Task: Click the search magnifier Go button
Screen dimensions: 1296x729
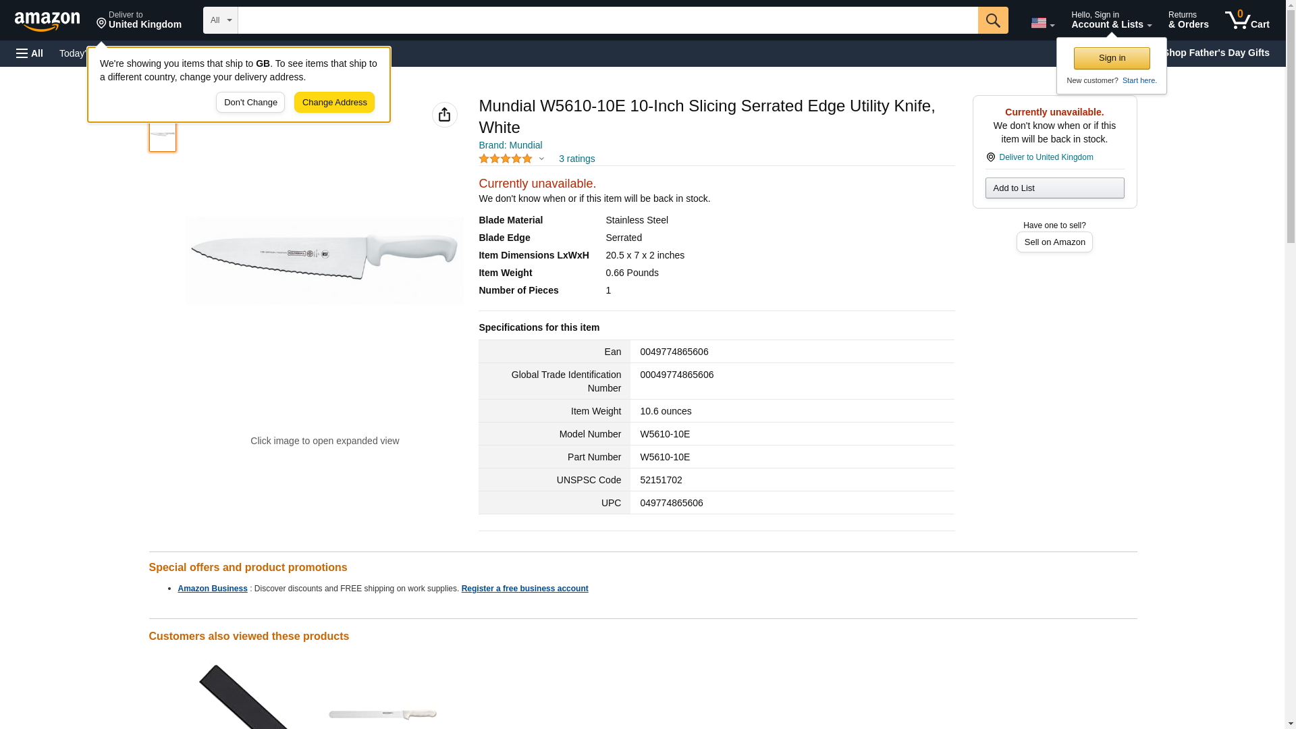Action: tap(992, 20)
